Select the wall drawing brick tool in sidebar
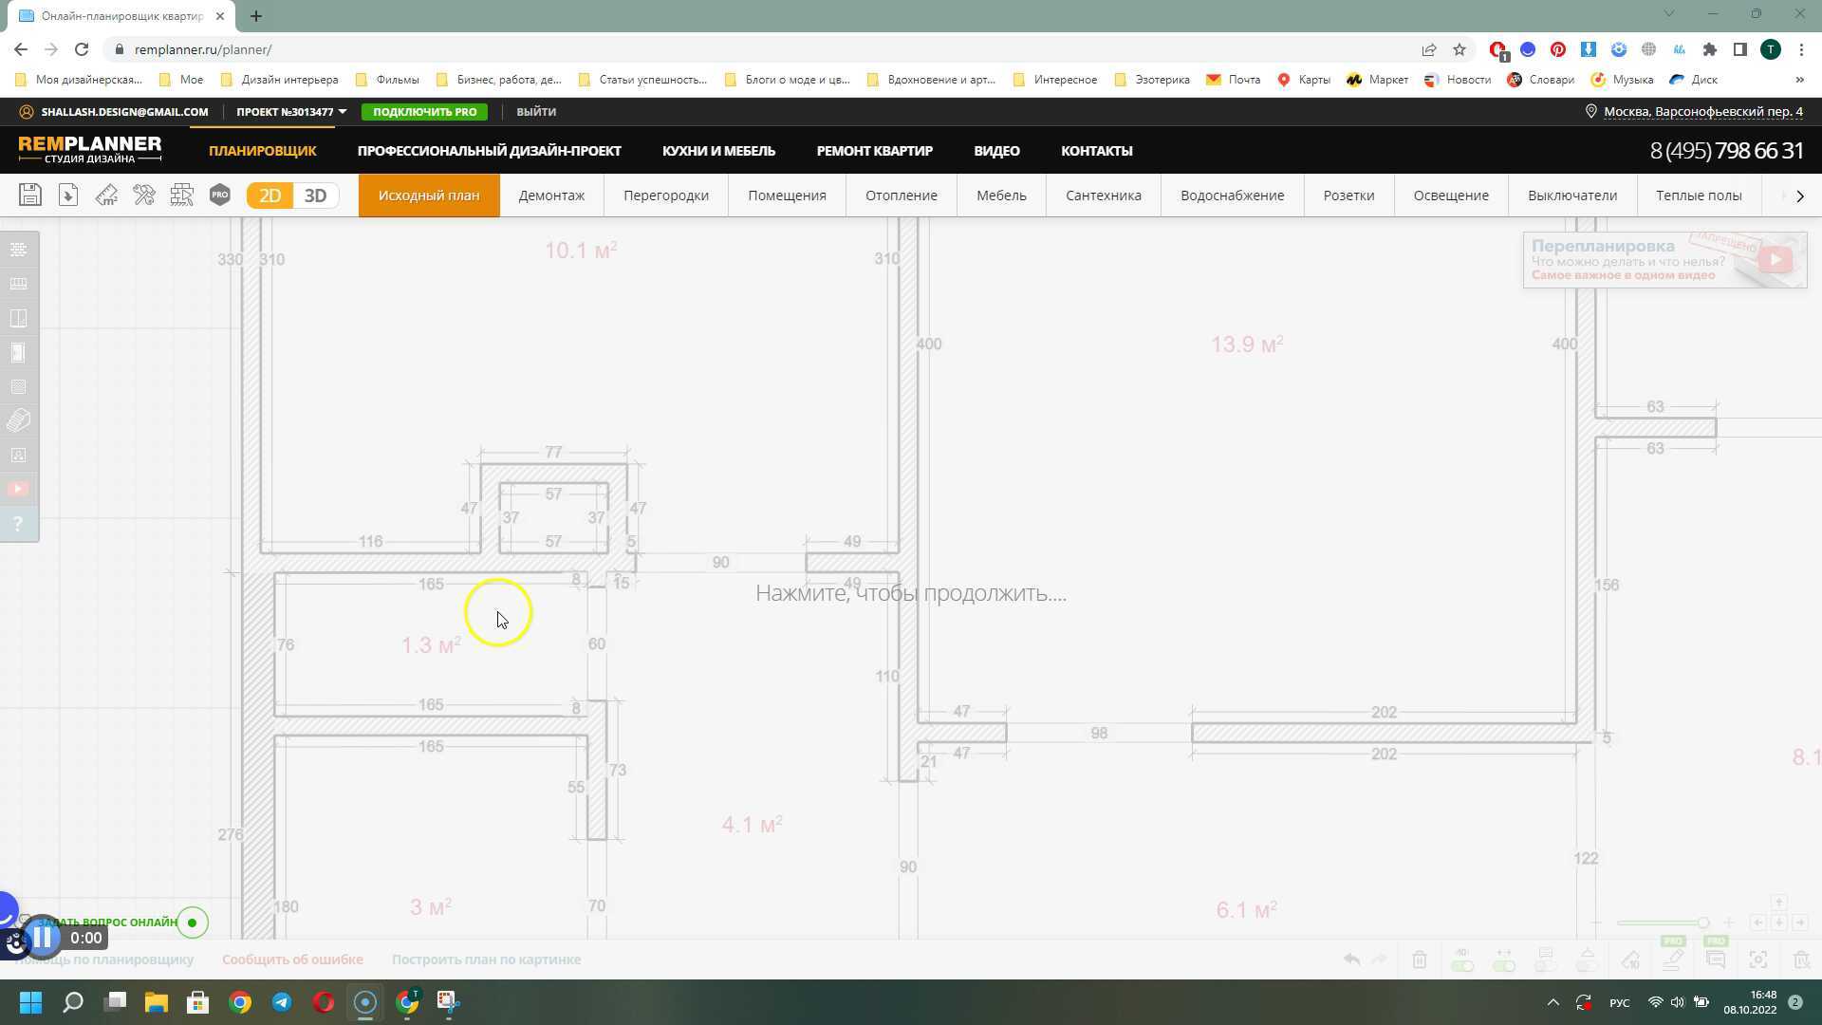This screenshot has width=1822, height=1025. [x=17, y=249]
